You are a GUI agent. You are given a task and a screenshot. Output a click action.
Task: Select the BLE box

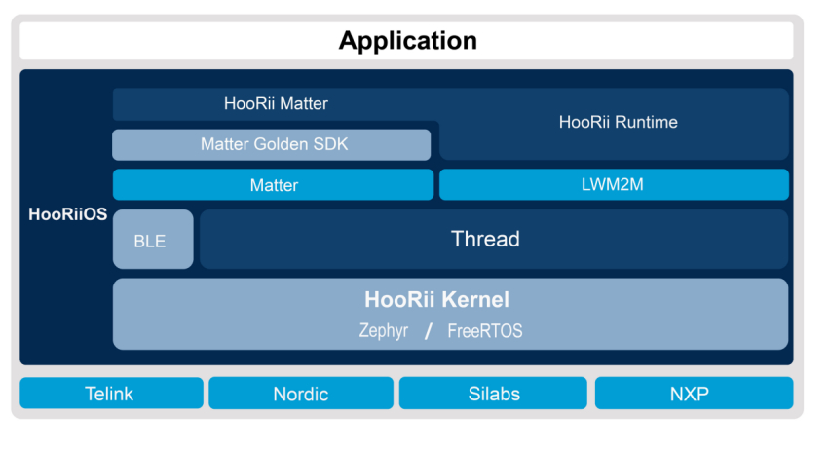click(152, 240)
